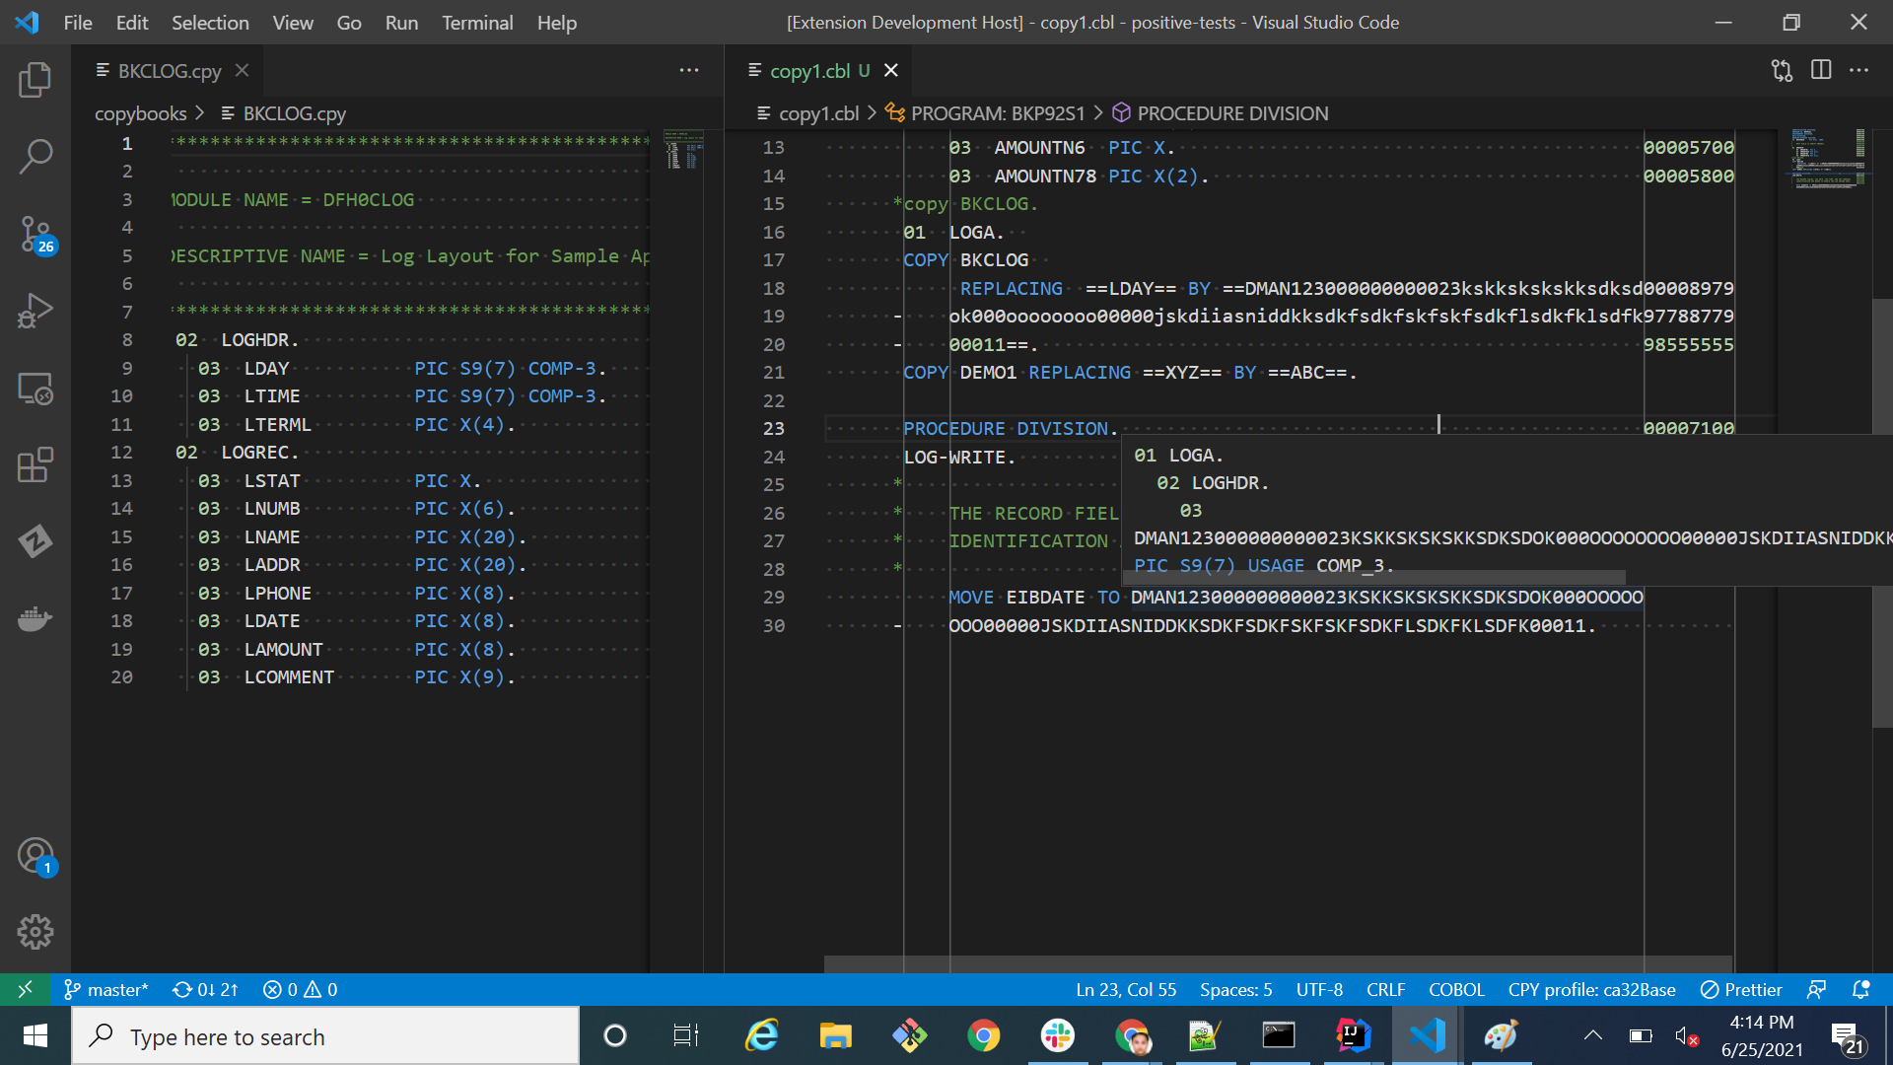Click PROGRAM: BKP92S1 in the breadcrumb
Screen dimensions: 1893x1065
tap(997, 113)
